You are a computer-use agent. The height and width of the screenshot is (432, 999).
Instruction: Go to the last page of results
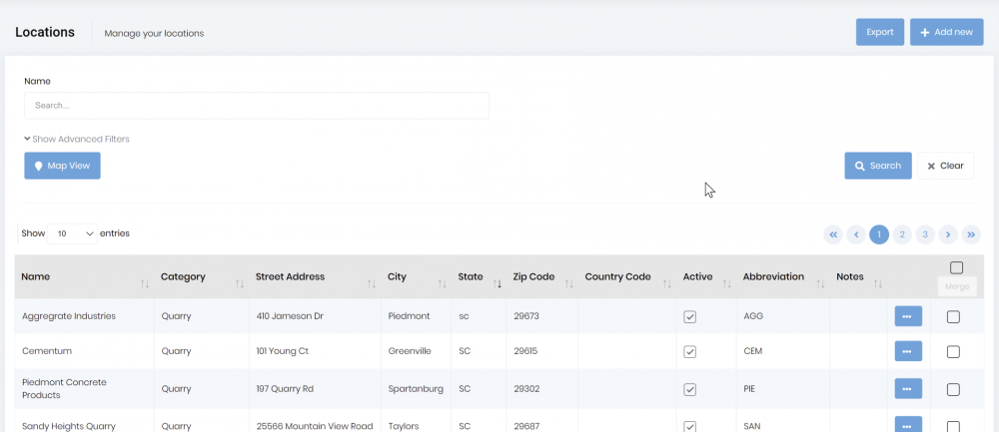click(971, 234)
